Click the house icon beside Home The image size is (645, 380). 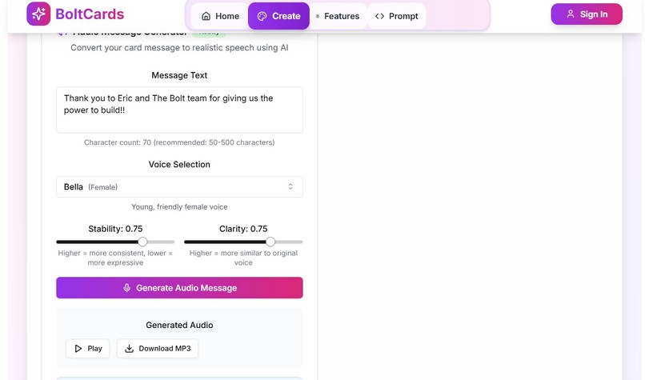(x=206, y=16)
